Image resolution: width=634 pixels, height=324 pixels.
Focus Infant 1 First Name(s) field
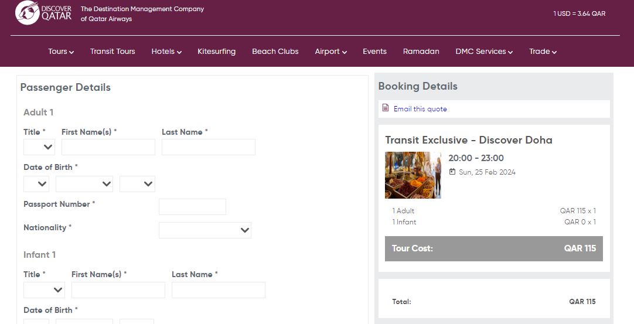click(118, 289)
